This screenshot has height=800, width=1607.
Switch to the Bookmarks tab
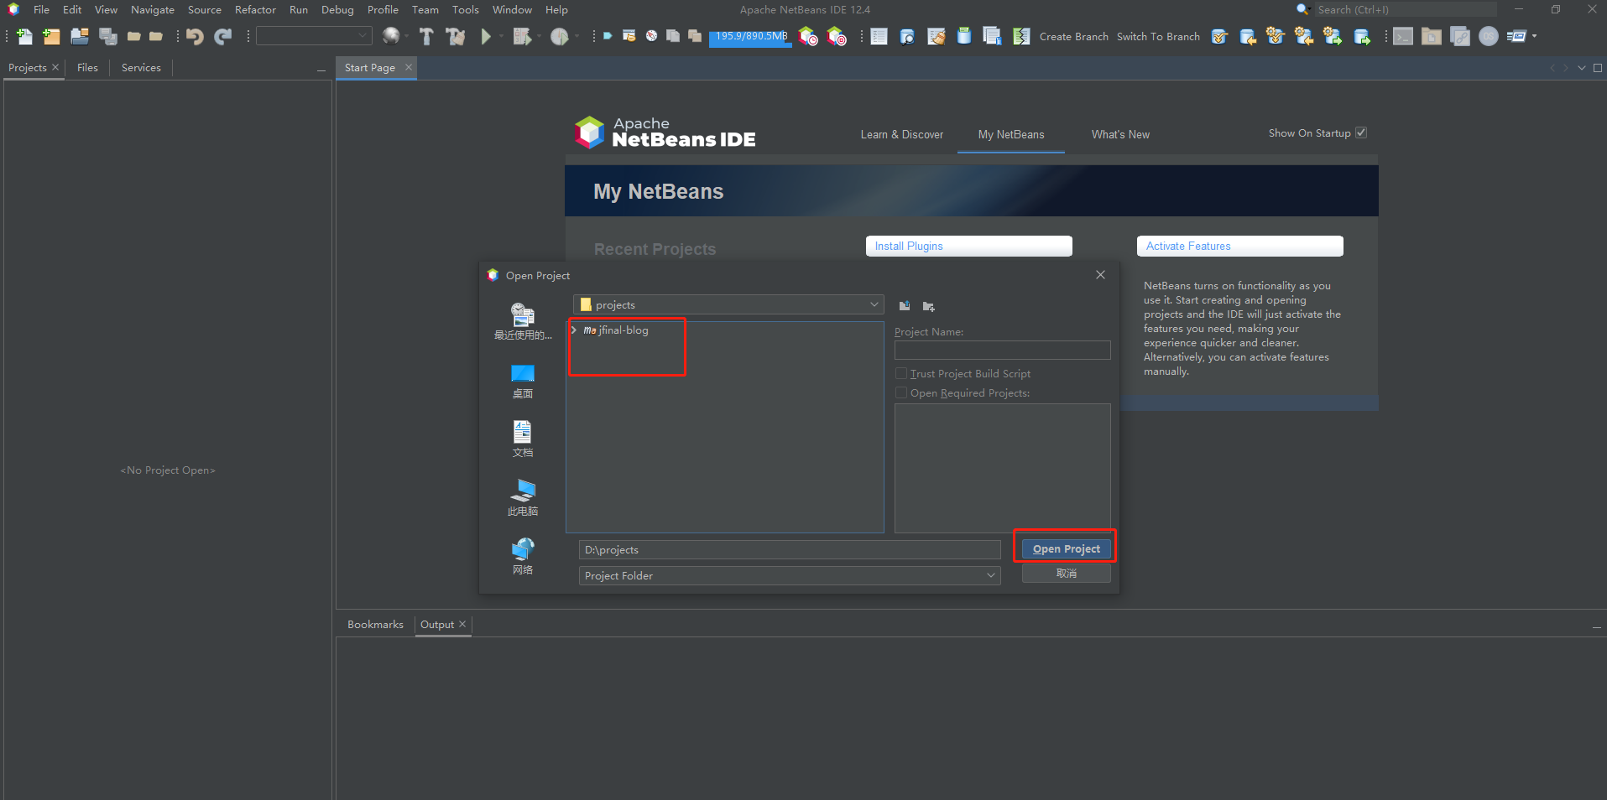coord(375,625)
